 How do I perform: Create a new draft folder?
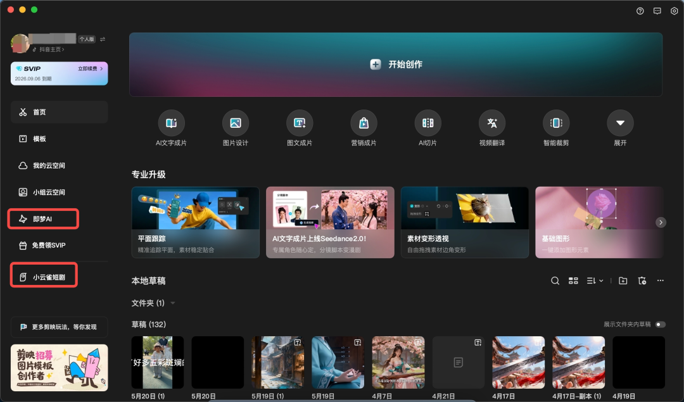tap(623, 281)
